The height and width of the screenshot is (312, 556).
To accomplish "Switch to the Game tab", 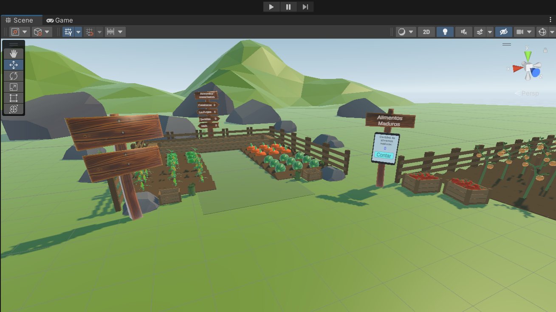I will point(60,20).
